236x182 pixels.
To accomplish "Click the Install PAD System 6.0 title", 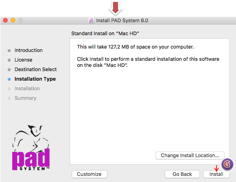I will [122, 20].
